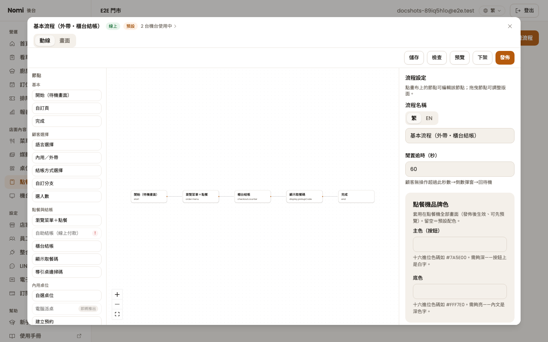Click the 下架 button
548x342 pixels.
483,58
